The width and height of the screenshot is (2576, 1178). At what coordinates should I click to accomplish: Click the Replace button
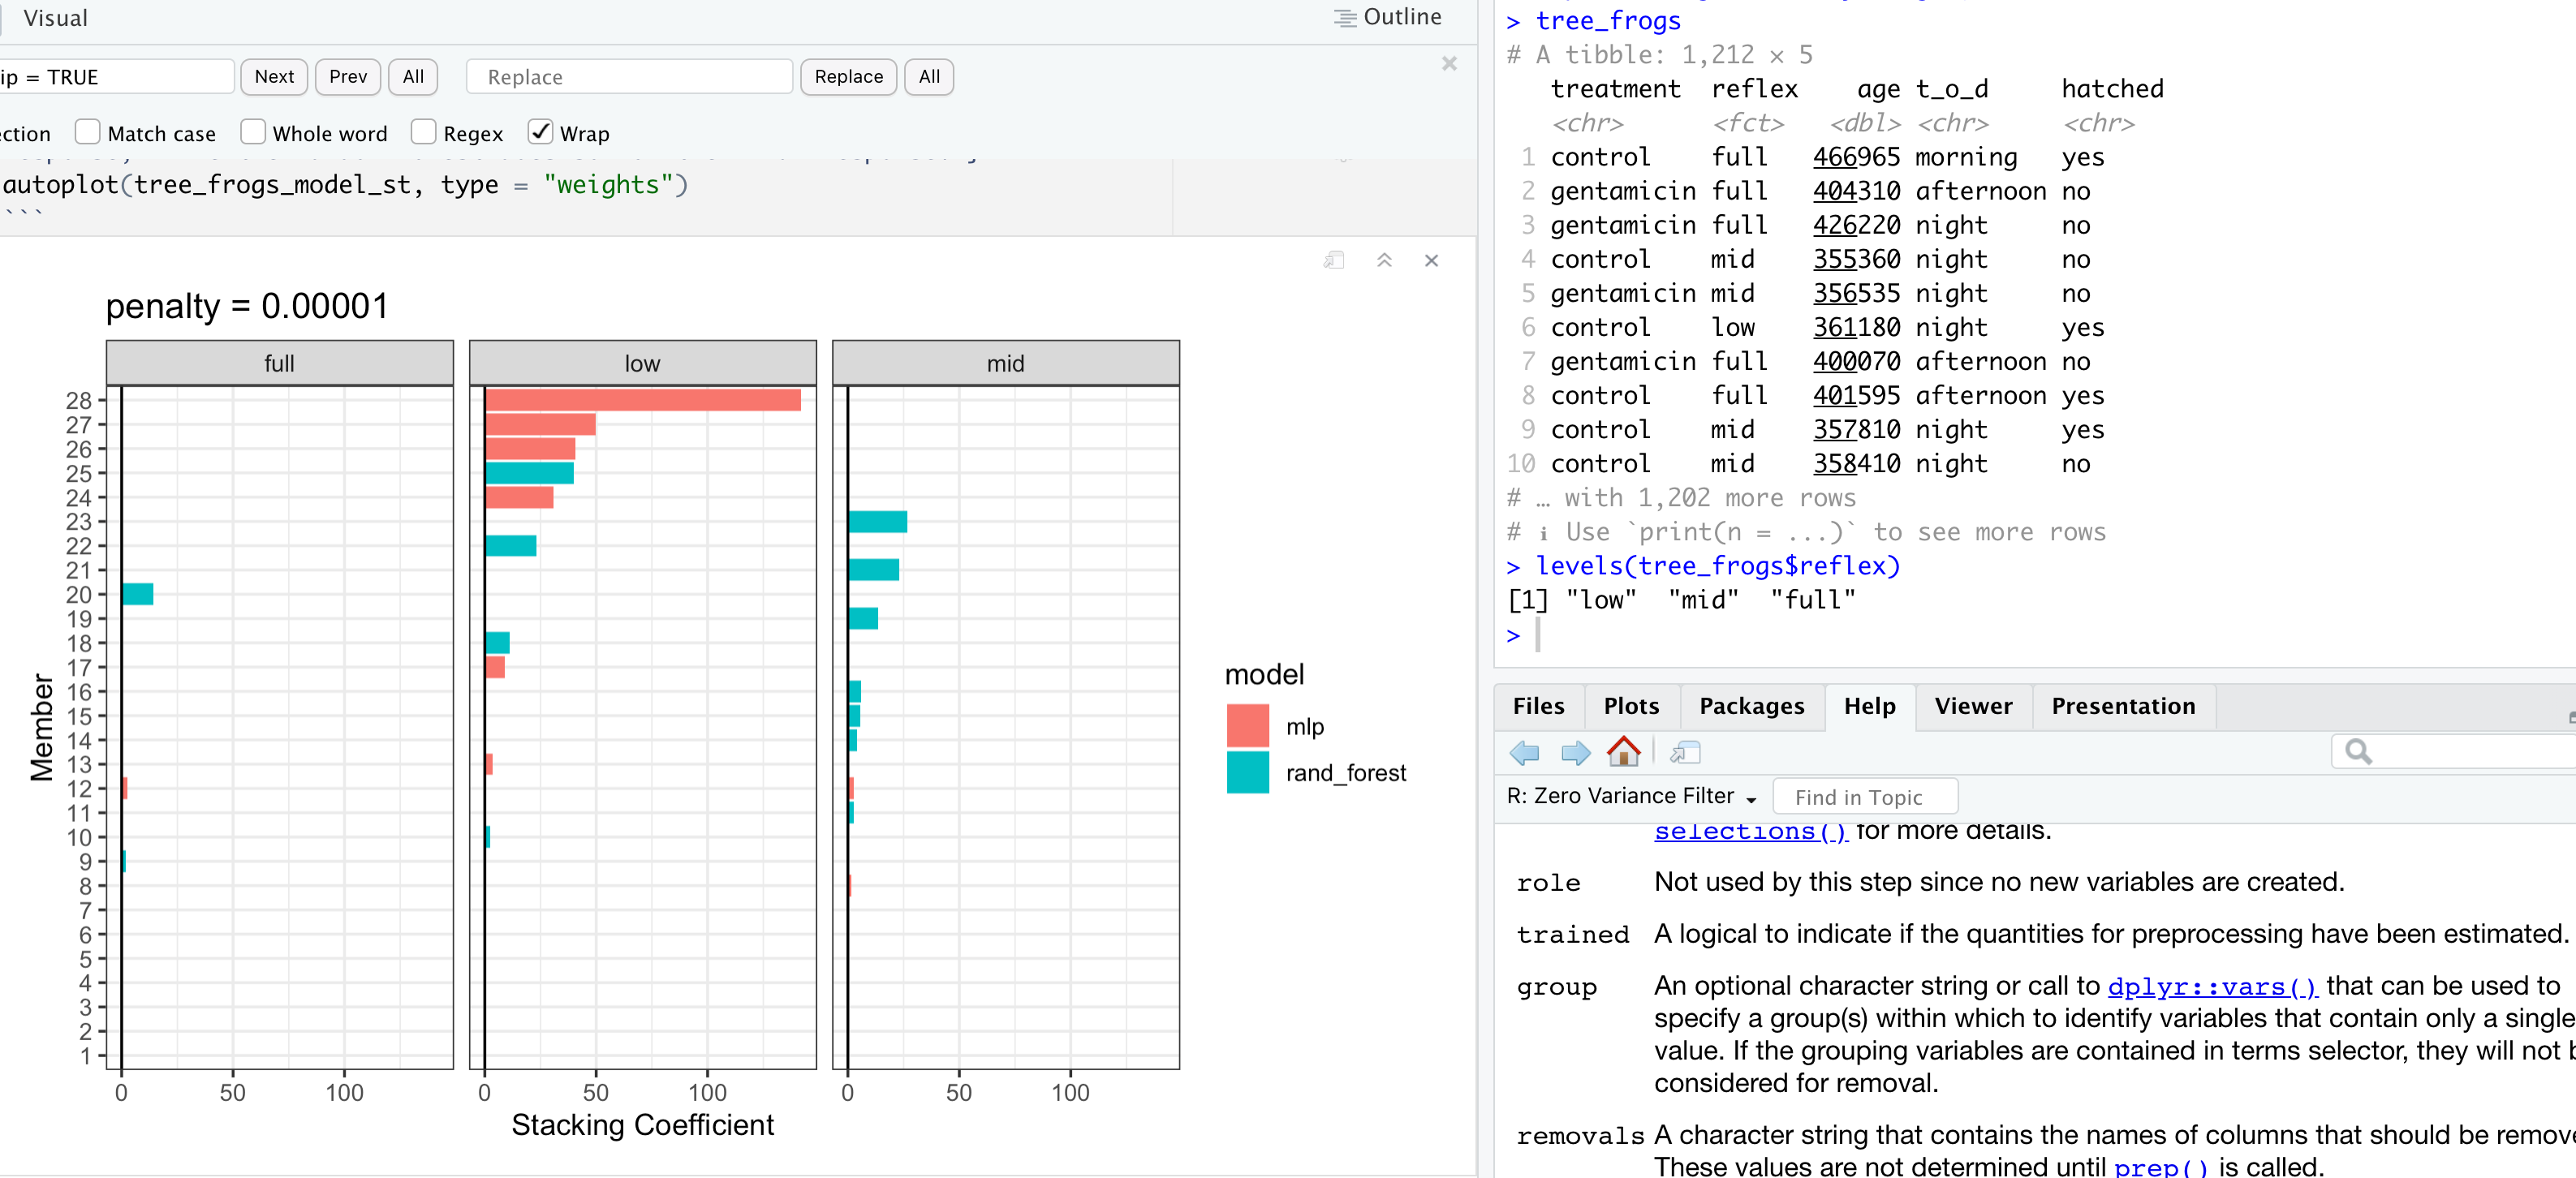tap(849, 77)
